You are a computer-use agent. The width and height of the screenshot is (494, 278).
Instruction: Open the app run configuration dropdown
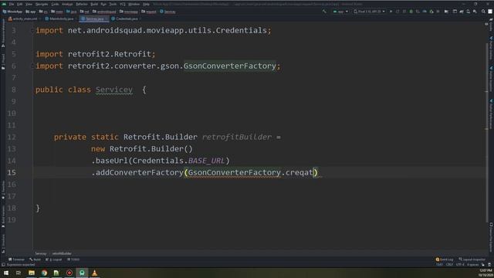point(340,12)
